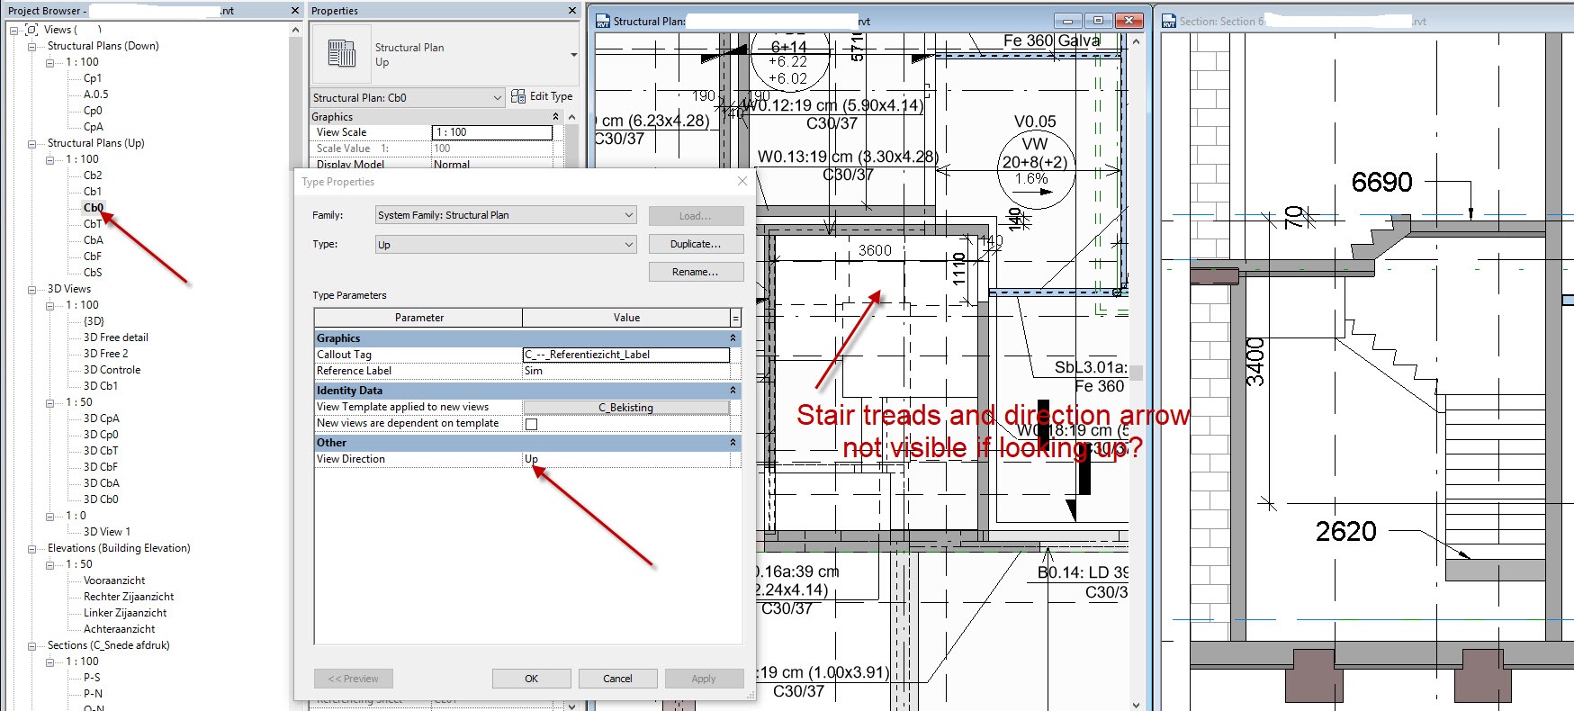Collapse the Structural Plans (Up) tree node

coord(32,143)
